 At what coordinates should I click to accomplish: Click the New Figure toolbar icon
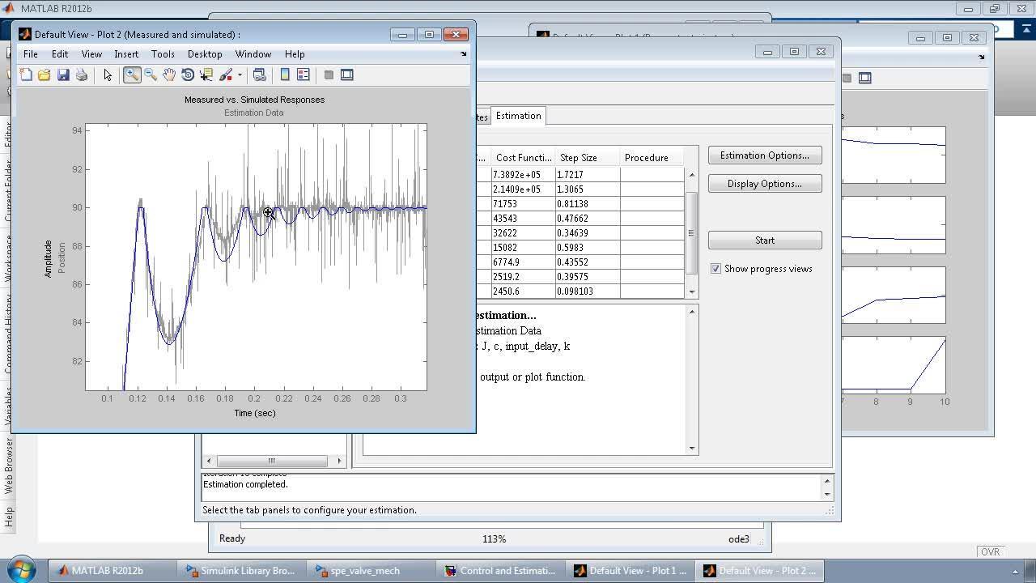(26, 74)
